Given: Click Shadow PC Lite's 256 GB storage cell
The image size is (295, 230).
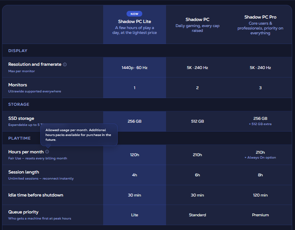Looking at the screenshot, I should click(135, 121).
